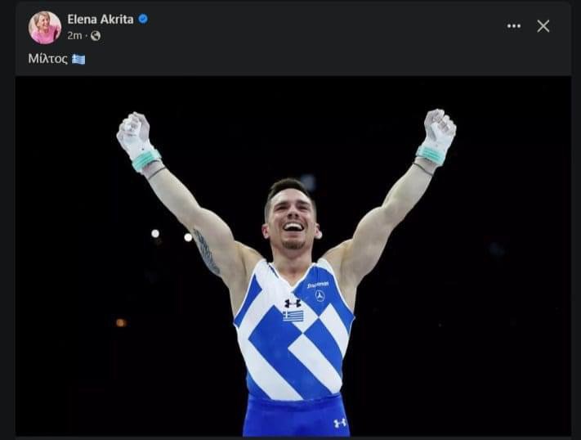
Task: Open the post's 2m timestamp link
Action: tap(74, 36)
